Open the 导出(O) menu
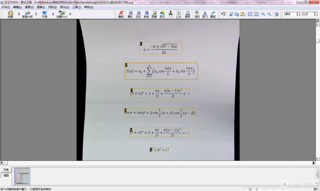Screen dimensions: 320x191 pos(65,7)
